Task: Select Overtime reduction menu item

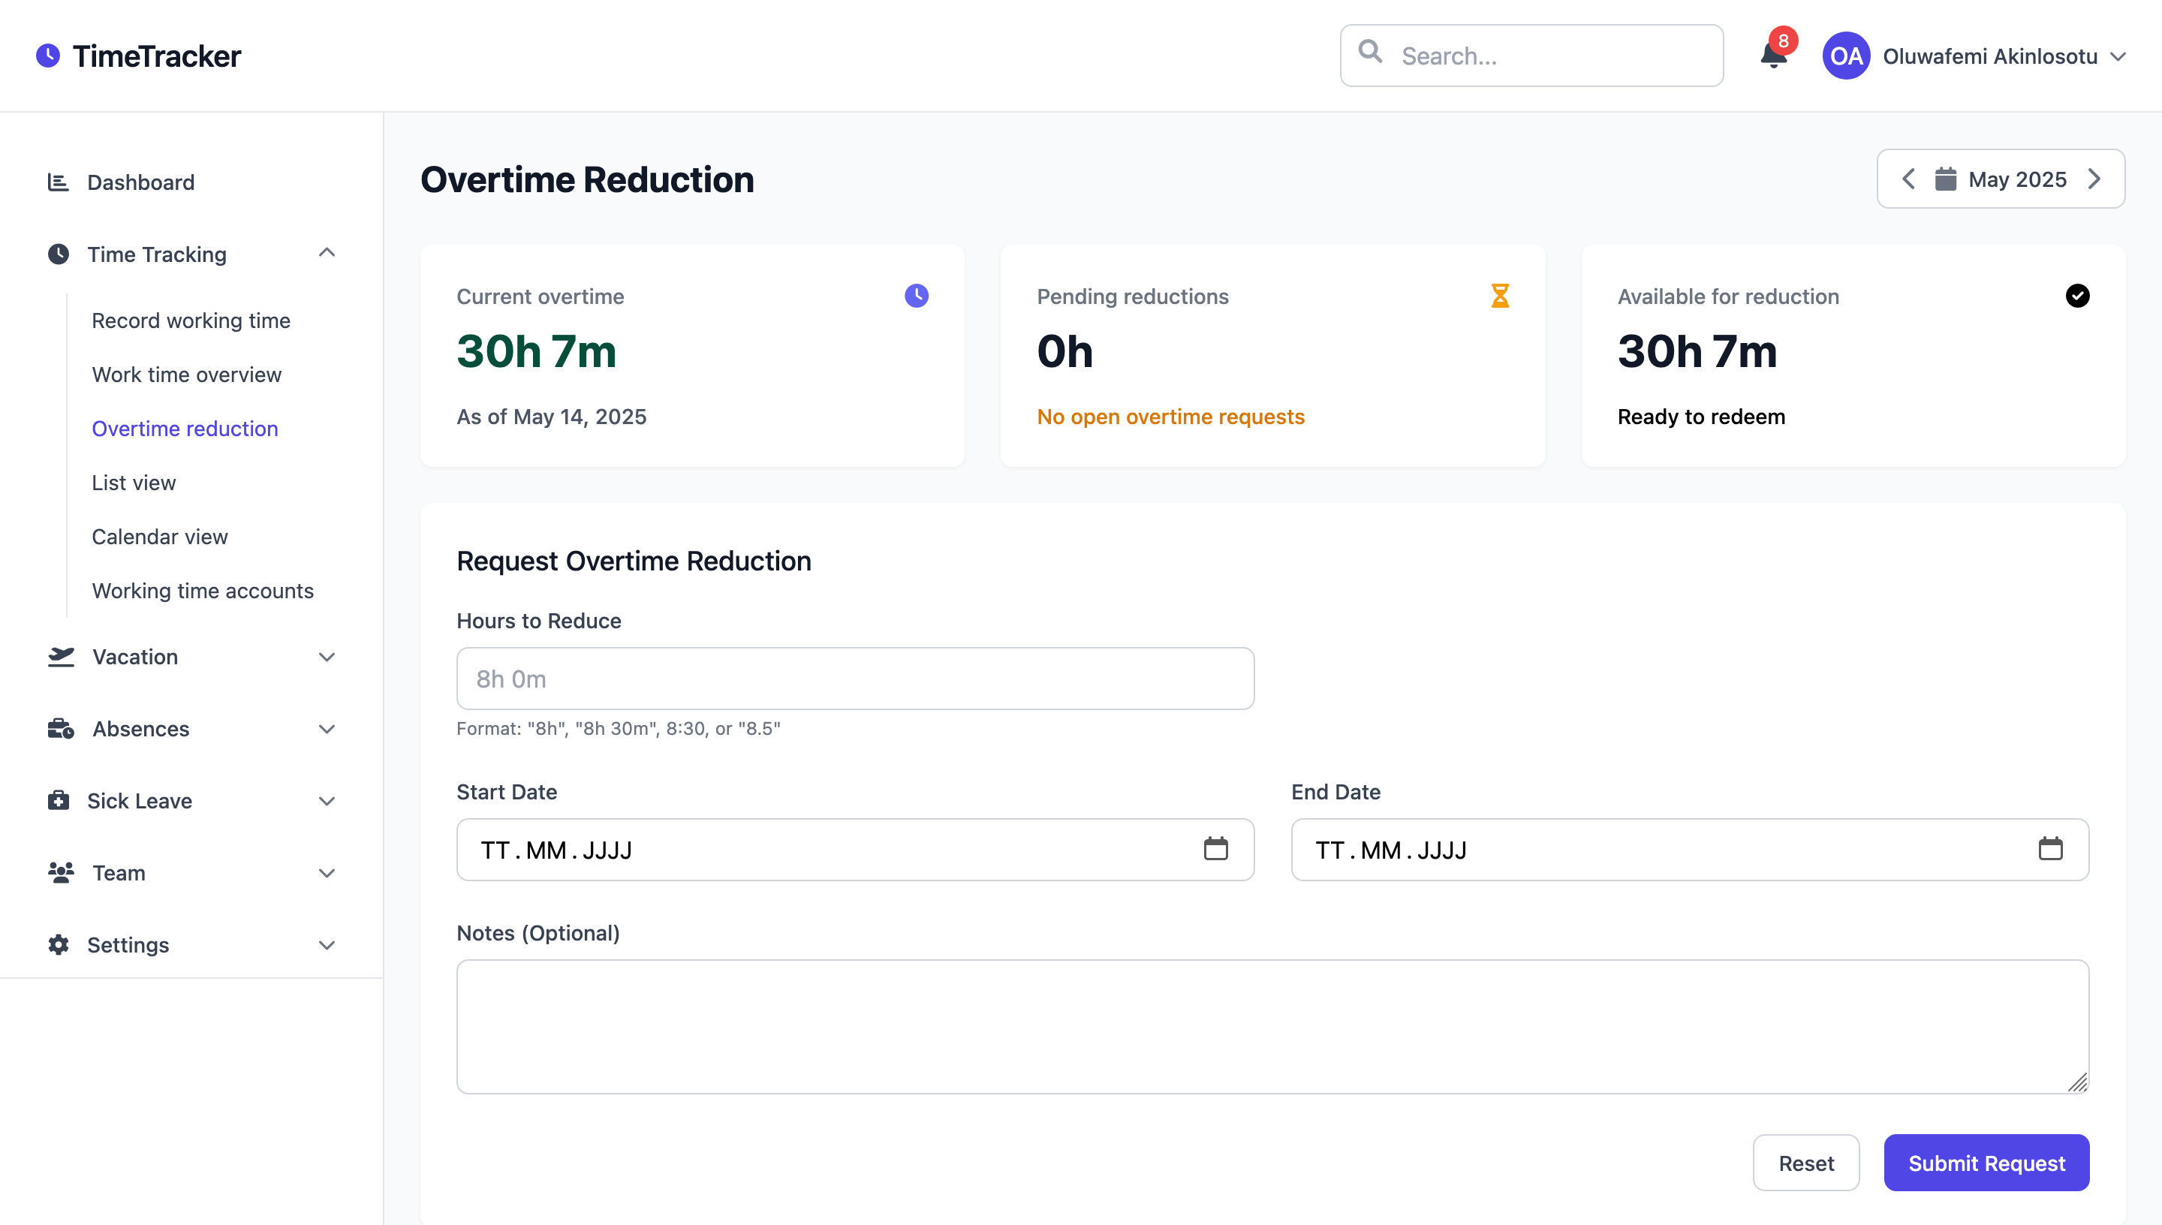Action: point(185,429)
